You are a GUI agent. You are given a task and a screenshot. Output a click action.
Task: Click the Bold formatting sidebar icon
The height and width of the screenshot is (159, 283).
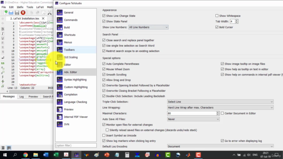coord(3,29)
